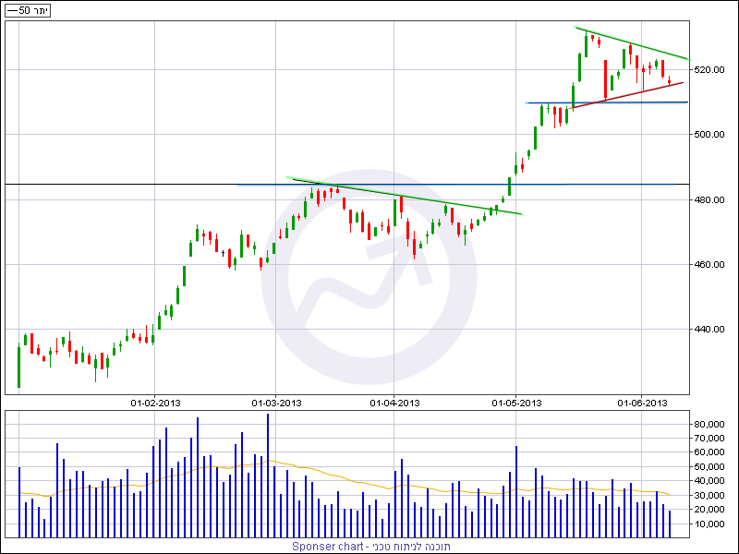Click the tallest blue volume bar
The height and width of the screenshot is (554, 739).
268,476
